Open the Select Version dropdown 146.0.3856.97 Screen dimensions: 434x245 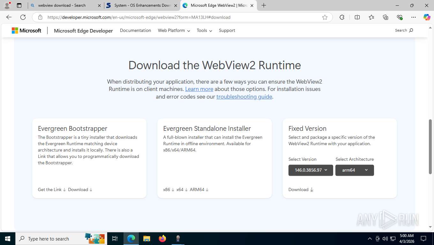[x=311, y=170]
